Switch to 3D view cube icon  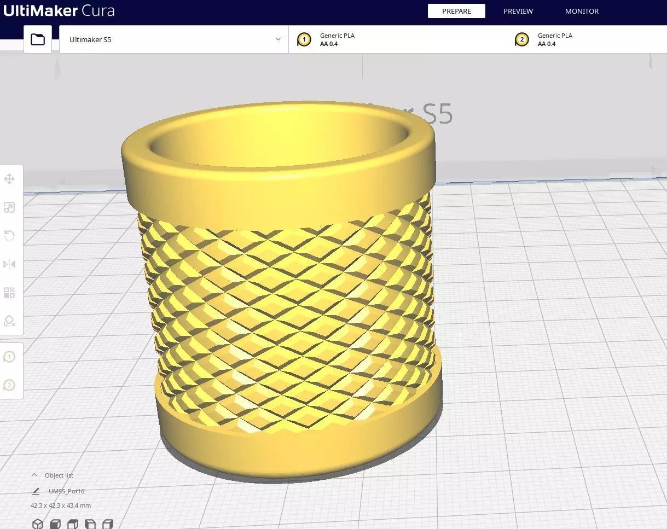(x=37, y=524)
